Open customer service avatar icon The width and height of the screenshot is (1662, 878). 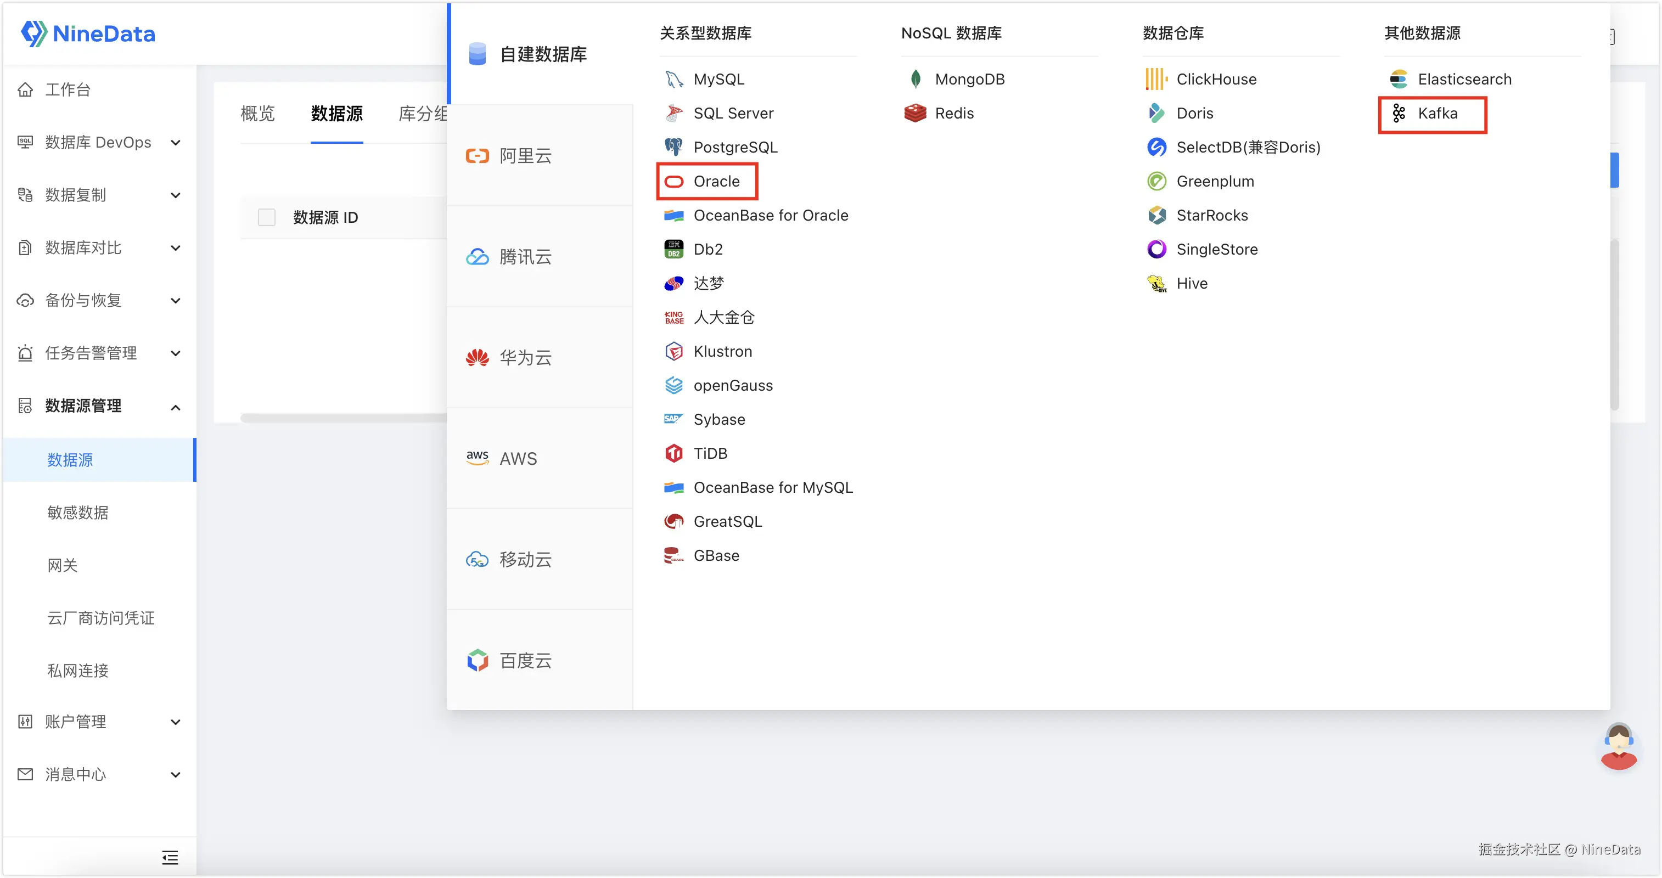[1618, 747]
